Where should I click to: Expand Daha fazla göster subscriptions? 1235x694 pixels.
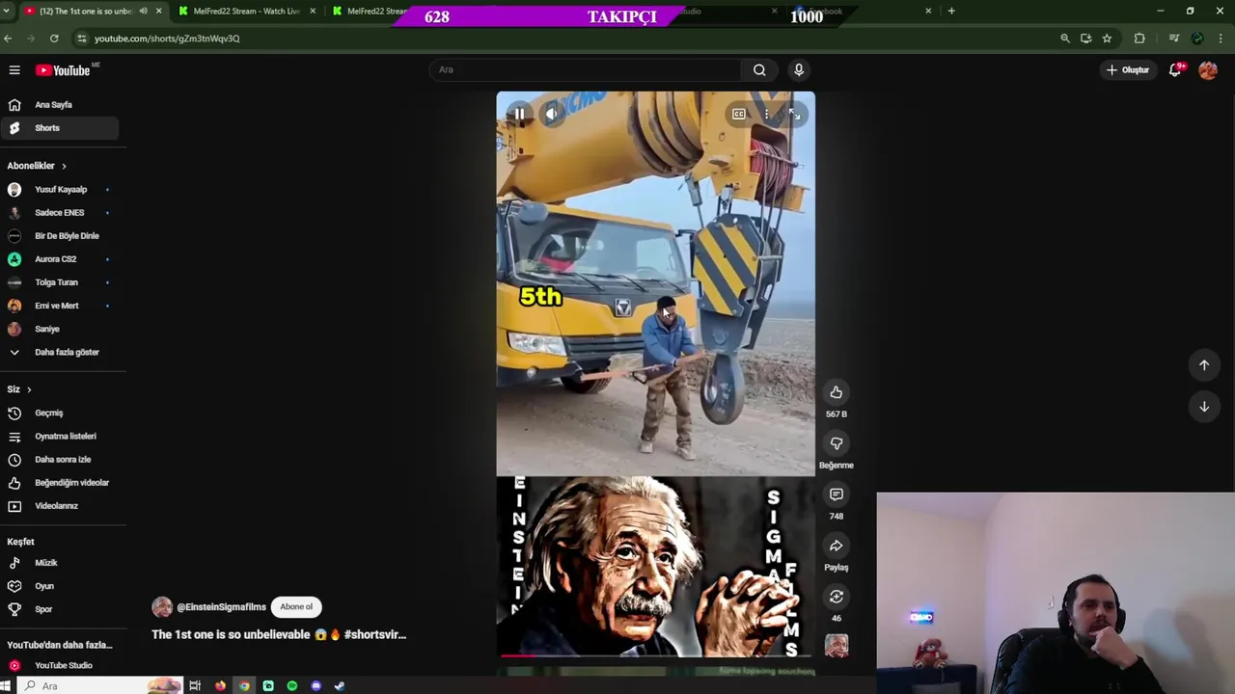(x=60, y=352)
